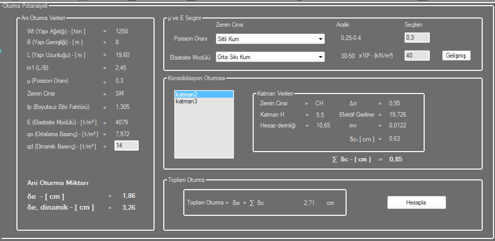The height and width of the screenshot is (241, 495).
Task: Click the δe dinamik value 3,26
Action: click(129, 208)
